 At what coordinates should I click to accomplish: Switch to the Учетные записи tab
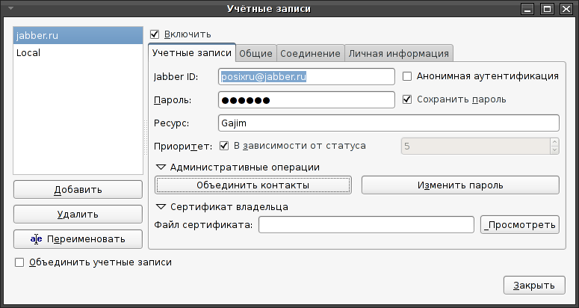click(192, 53)
